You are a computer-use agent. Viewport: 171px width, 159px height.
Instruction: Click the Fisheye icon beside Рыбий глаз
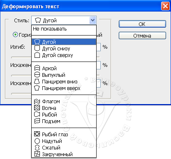click(x=37, y=134)
